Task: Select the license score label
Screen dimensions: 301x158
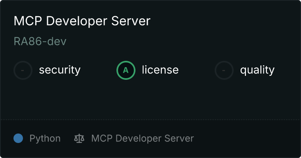Action: click(x=160, y=70)
